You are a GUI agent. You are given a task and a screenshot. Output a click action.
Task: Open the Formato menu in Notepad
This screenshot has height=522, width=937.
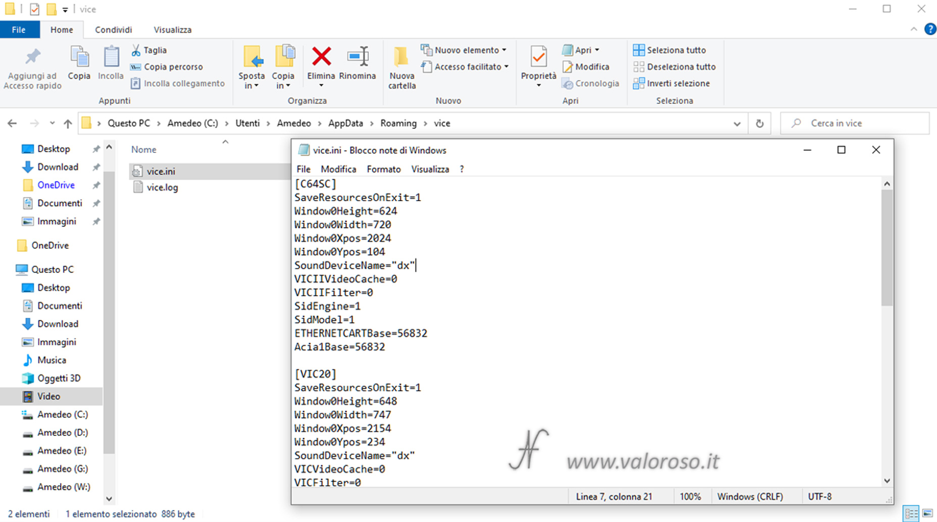click(x=383, y=169)
